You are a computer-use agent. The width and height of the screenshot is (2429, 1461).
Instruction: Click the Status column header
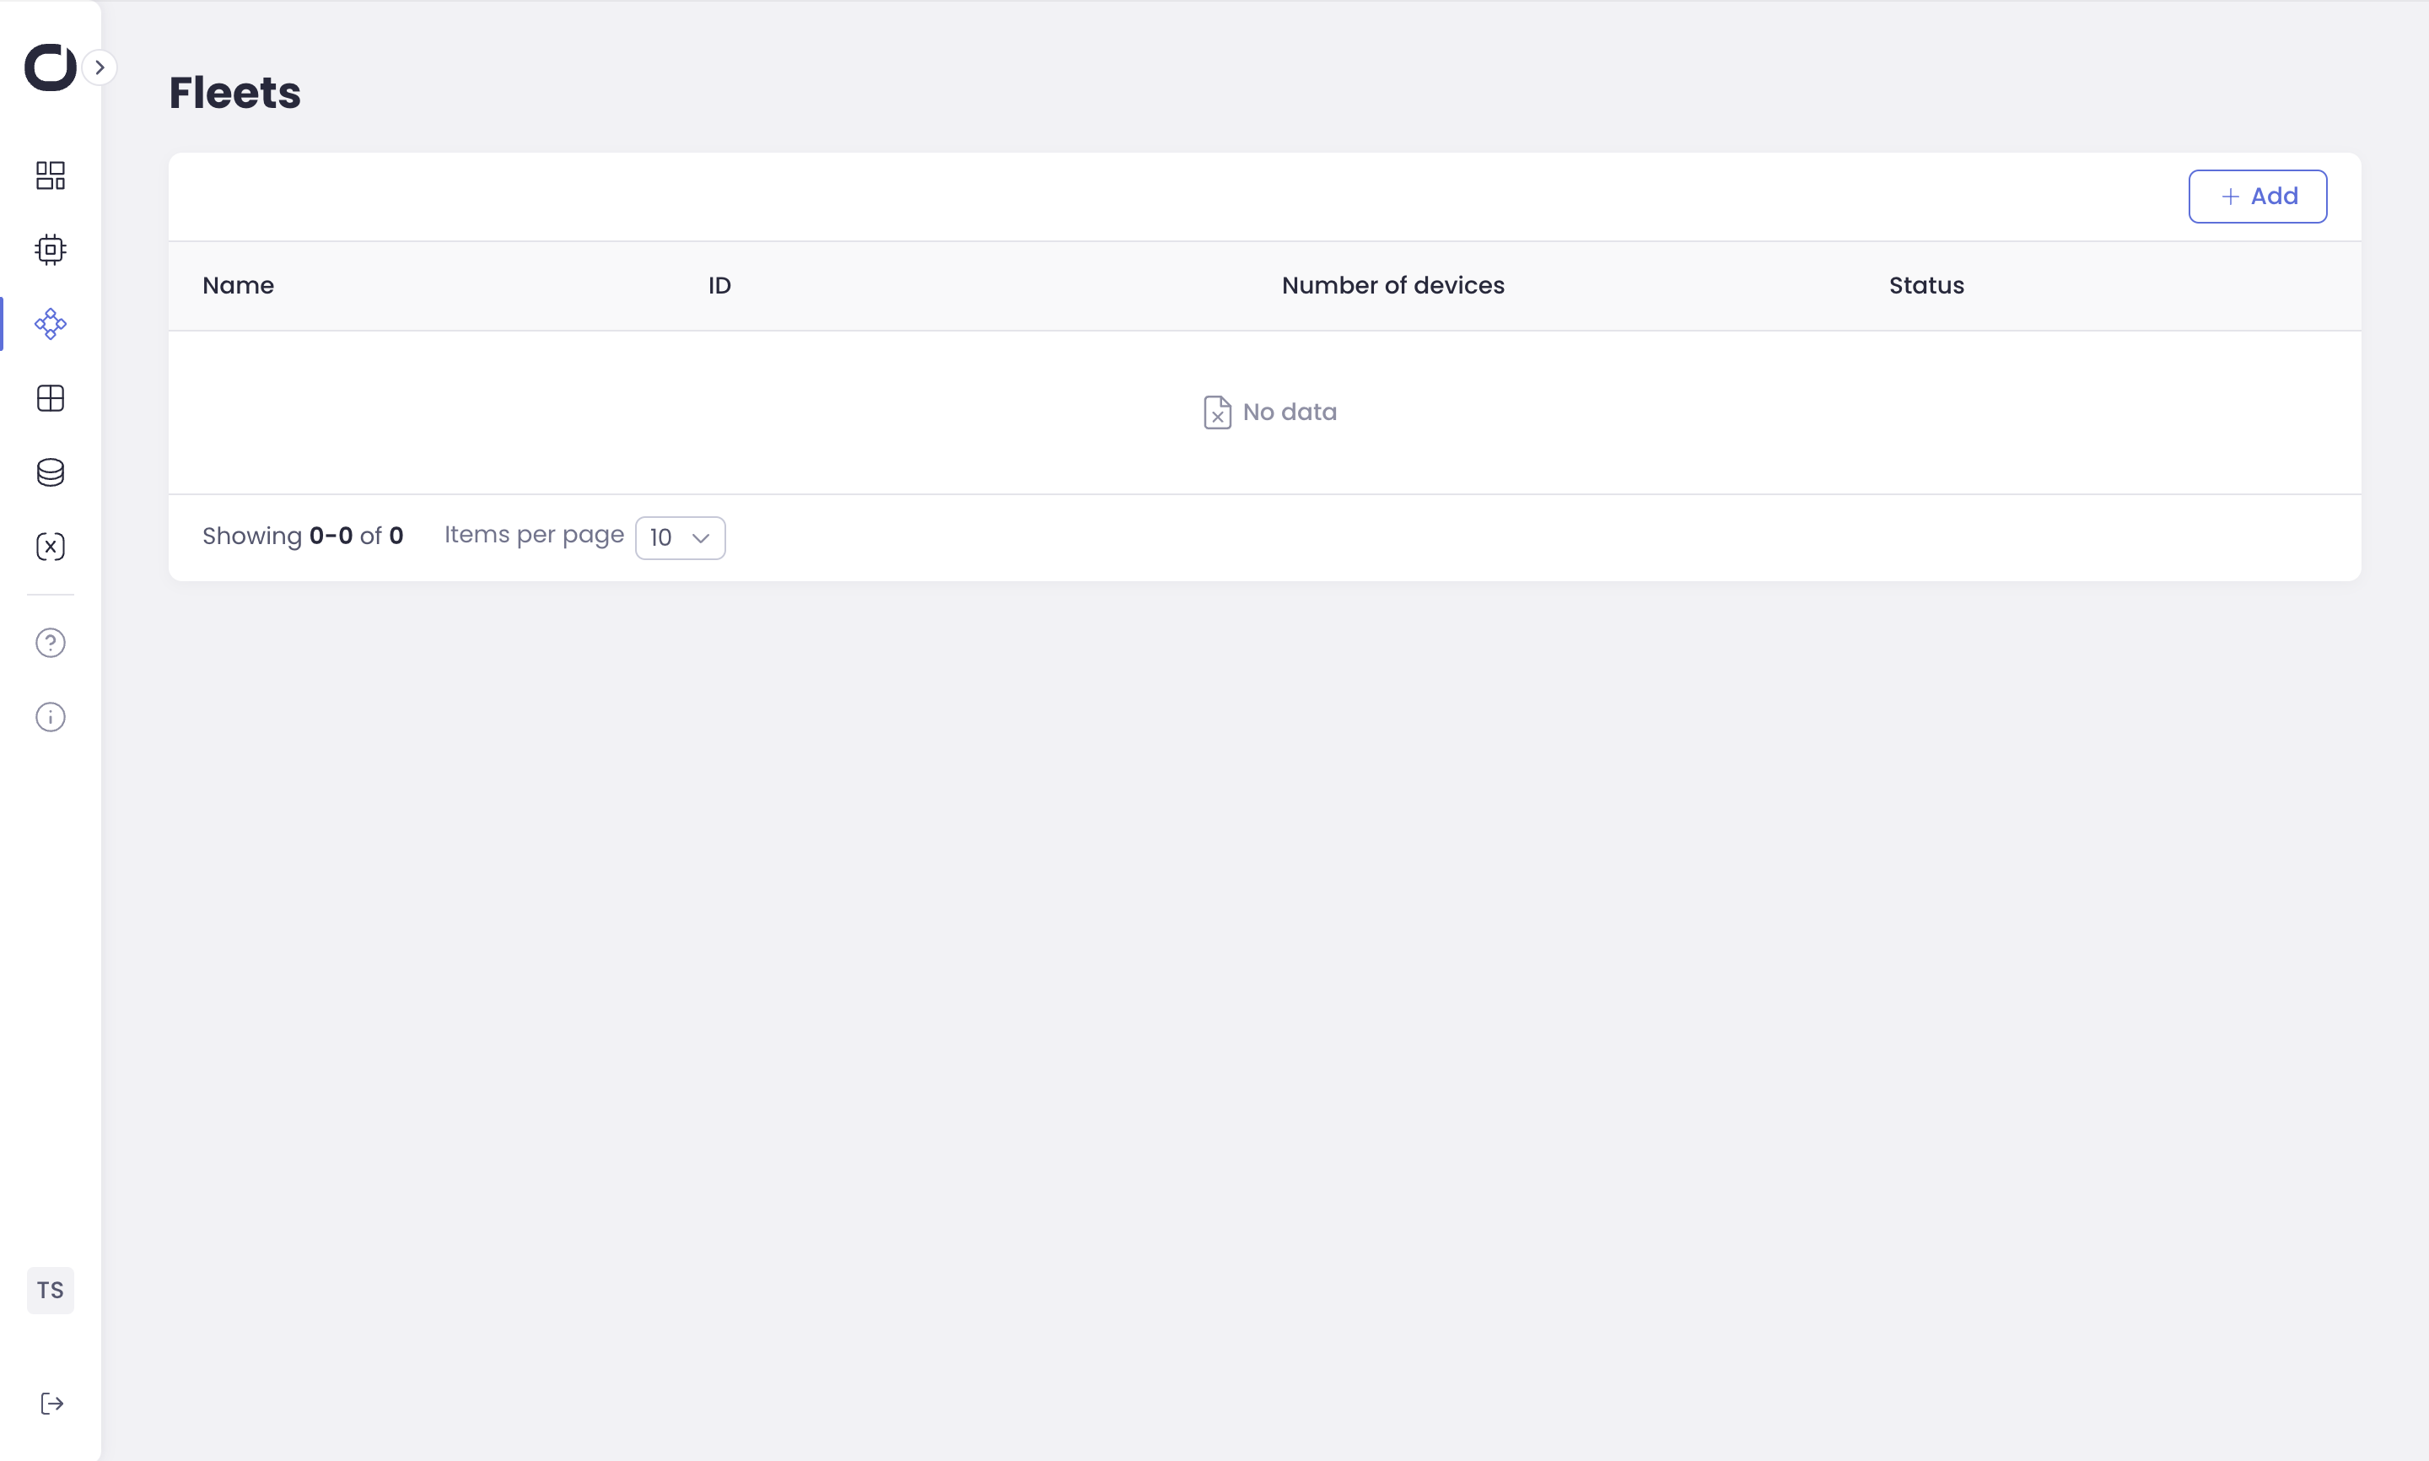(1926, 285)
